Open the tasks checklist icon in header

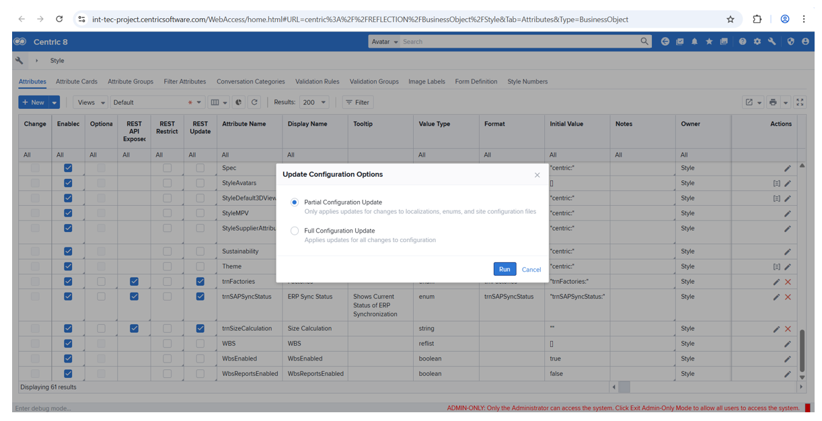pyautogui.click(x=680, y=42)
